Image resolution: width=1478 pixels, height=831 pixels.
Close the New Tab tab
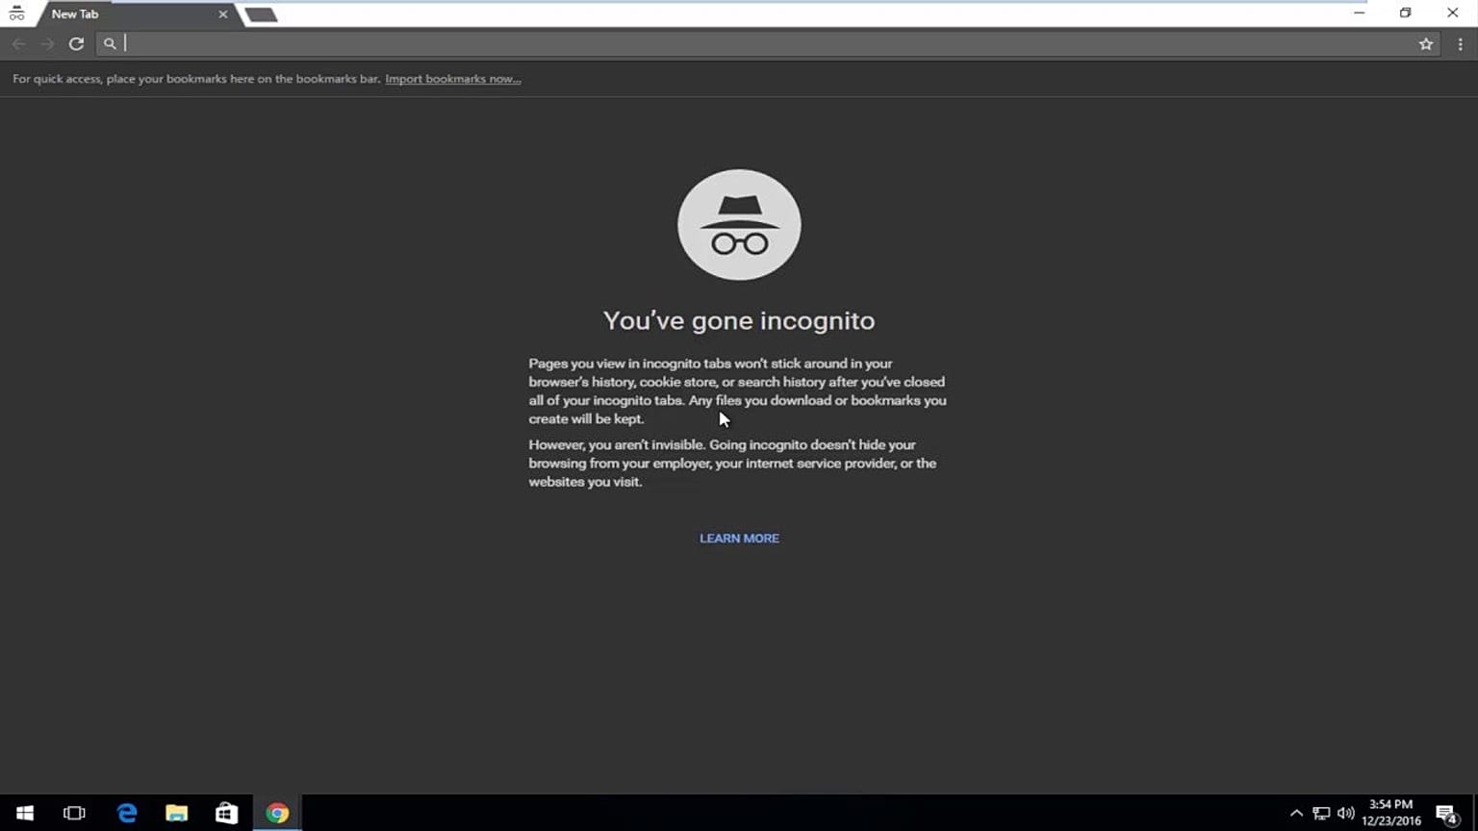(x=223, y=14)
